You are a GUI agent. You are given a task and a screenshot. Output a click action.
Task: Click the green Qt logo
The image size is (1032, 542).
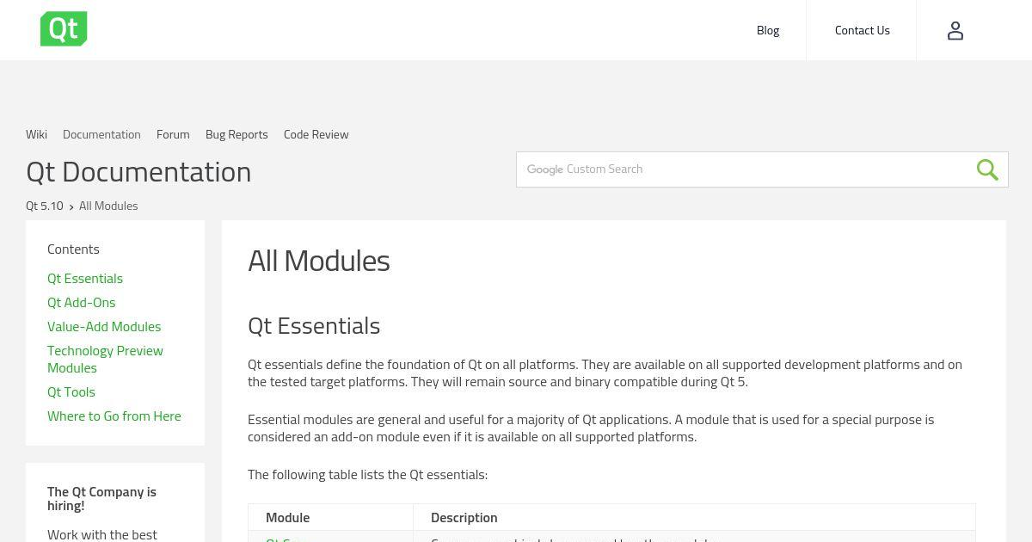click(64, 29)
